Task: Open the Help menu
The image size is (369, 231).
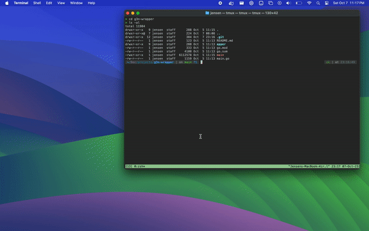Action: coord(91,3)
